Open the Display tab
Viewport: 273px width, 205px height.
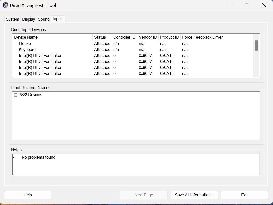[28, 19]
